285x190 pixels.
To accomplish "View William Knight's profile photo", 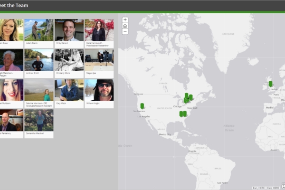I will (x=99, y=90).
